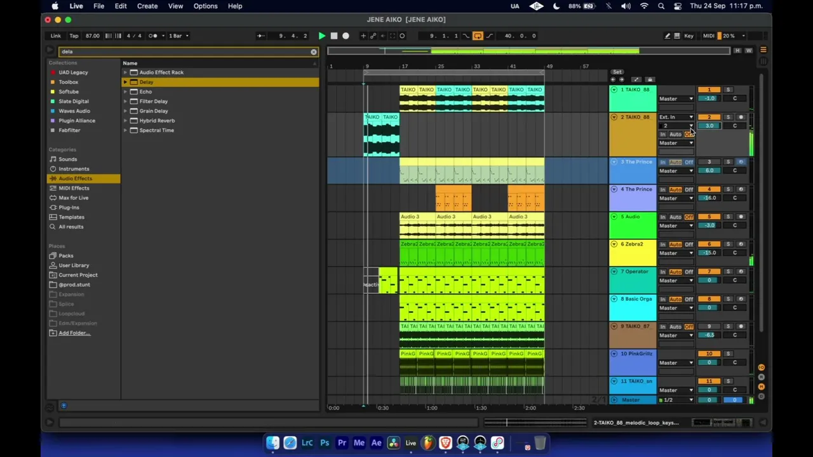813x457 pixels.
Task: Arm the Arrangement Record circle button
Action: [x=346, y=36]
